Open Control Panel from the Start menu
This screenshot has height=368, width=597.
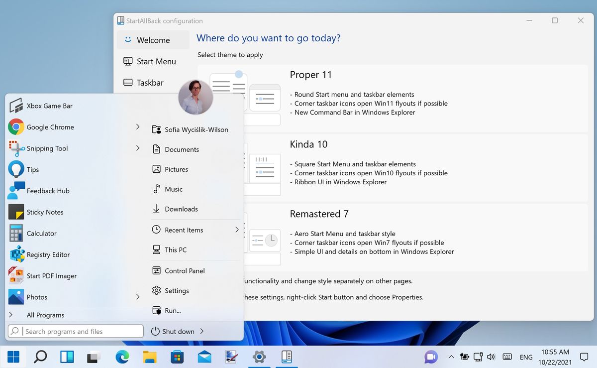pyautogui.click(x=185, y=270)
